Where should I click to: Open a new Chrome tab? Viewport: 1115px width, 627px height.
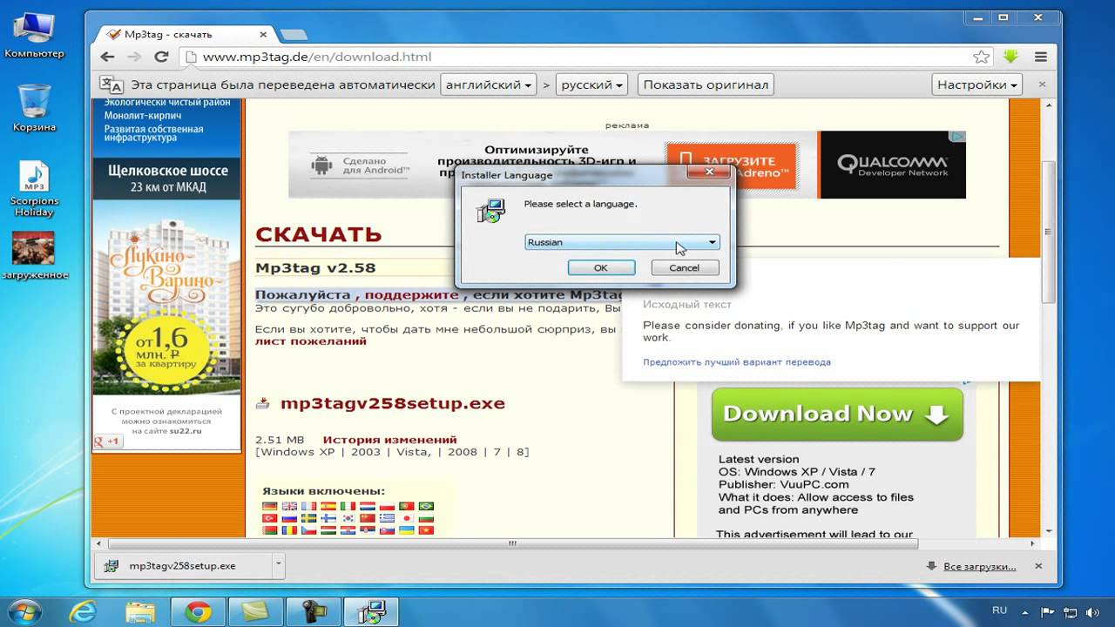pos(294,34)
